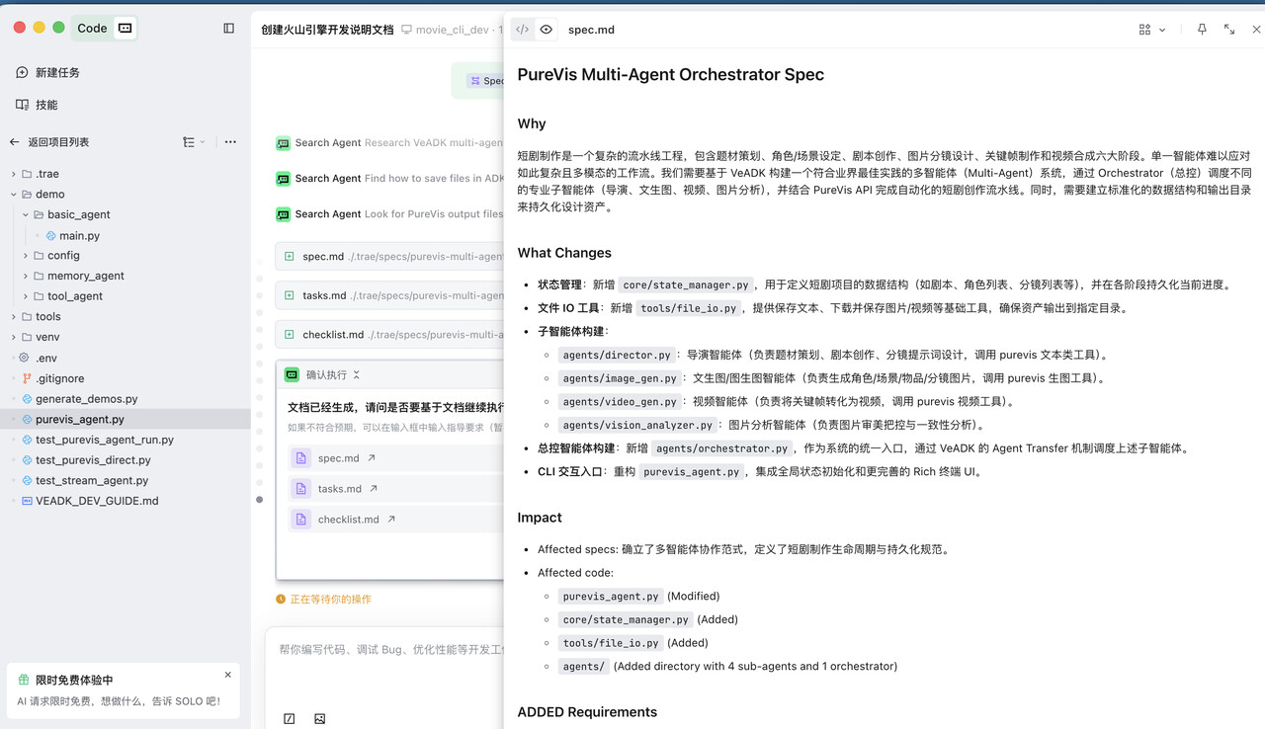Click the image attach icon in chat input
This screenshot has height=729, width=1265.
pos(319,719)
